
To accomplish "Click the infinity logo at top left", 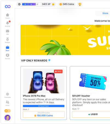I will tap(8, 7).
